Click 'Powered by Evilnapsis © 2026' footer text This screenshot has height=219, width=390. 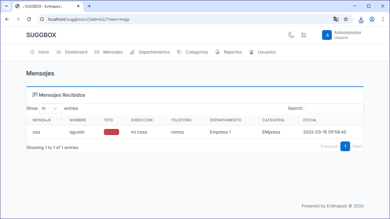[333, 206]
